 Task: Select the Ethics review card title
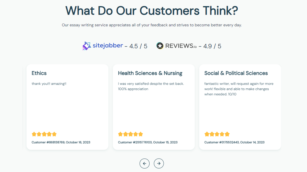[39, 73]
